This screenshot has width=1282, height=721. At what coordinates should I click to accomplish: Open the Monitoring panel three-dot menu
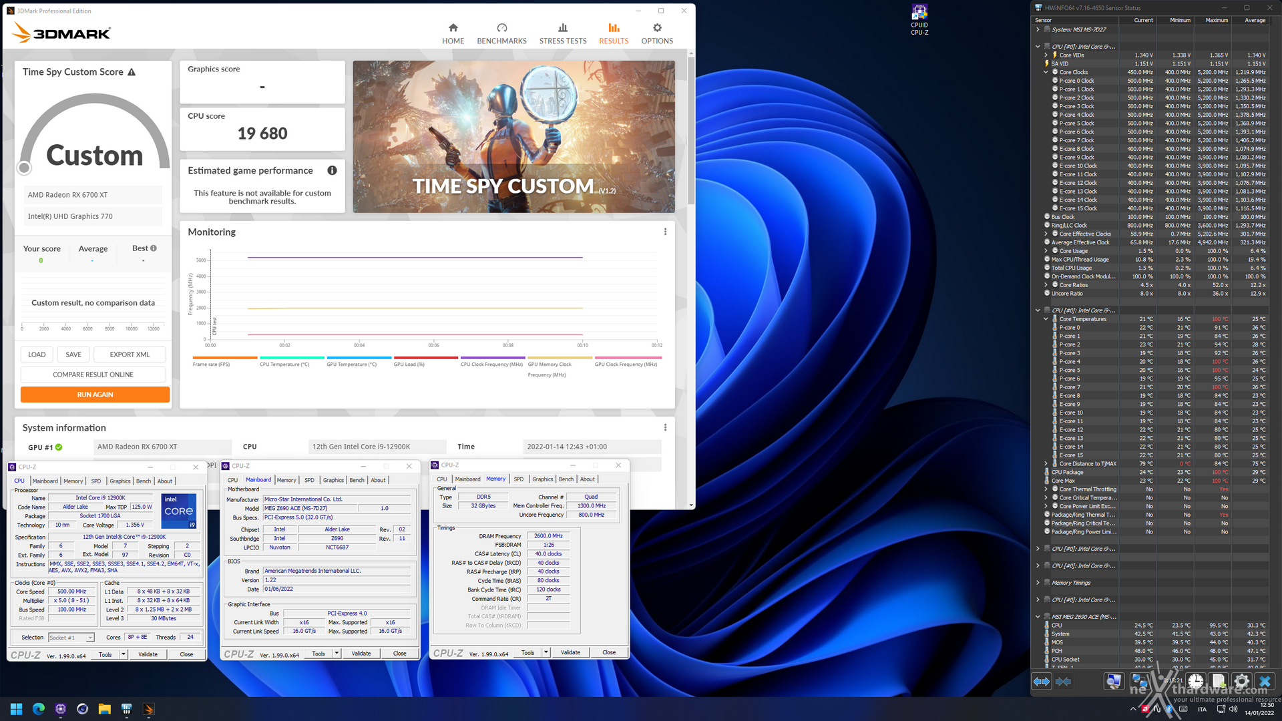[665, 232]
